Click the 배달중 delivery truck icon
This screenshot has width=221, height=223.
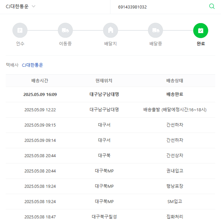(156, 30)
